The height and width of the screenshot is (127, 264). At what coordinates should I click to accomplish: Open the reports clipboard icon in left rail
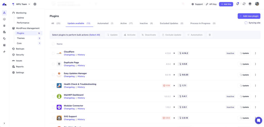point(4,32)
